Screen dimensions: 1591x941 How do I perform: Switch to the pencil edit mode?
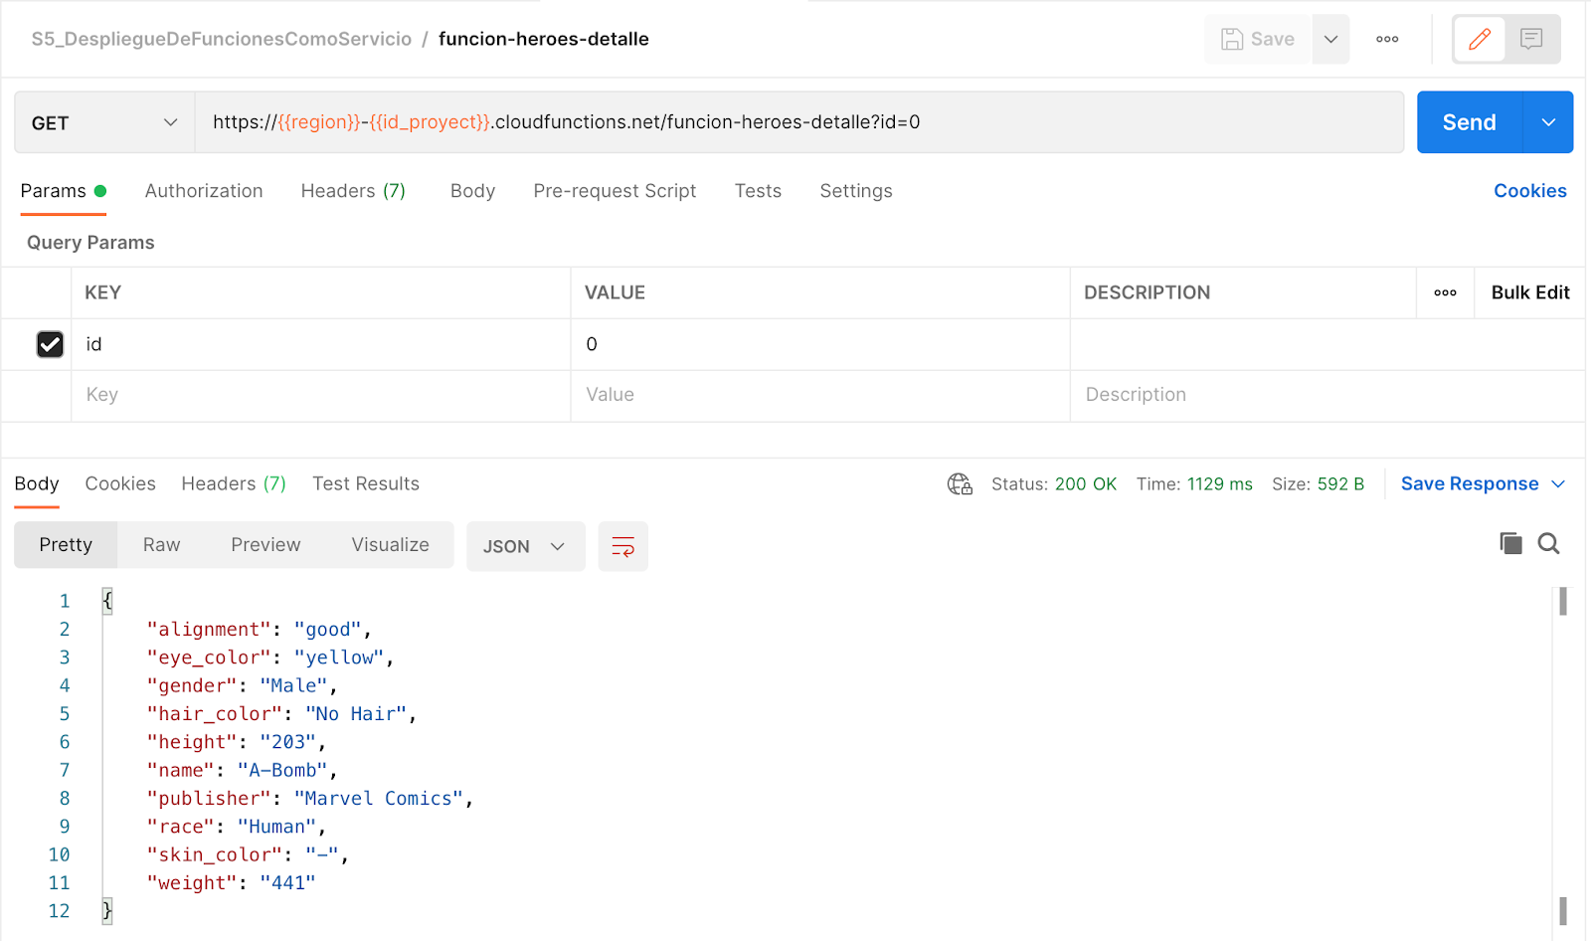(1480, 39)
